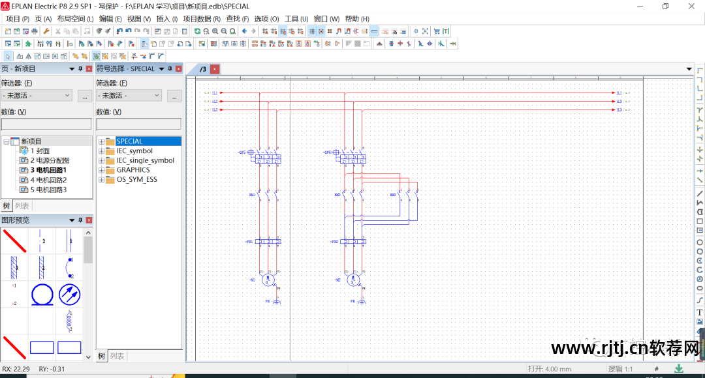Image resolution: width=705 pixels, height=378 pixels.
Task: Select page 4 电机回路2 in tree
Action: [48, 180]
